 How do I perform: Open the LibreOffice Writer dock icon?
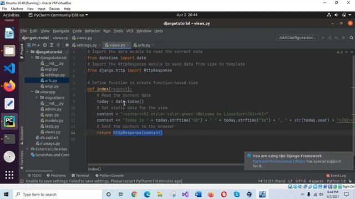coord(9,33)
